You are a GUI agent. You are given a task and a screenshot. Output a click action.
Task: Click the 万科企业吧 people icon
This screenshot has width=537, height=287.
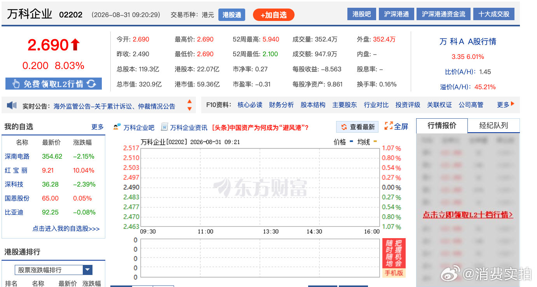pyautogui.click(x=117, y=126)
